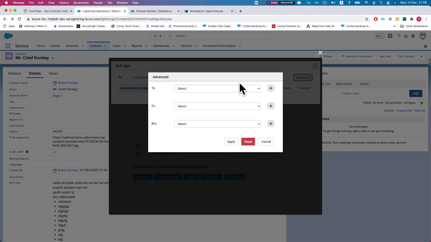Add another Cc recipient with plus button
This screenshot has height=242, width=431.
[x=271, y=106]
